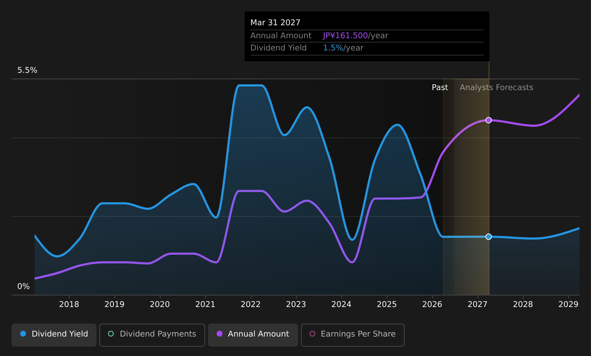Click the Analysts Forecasts label

click(x=496, y=88)
